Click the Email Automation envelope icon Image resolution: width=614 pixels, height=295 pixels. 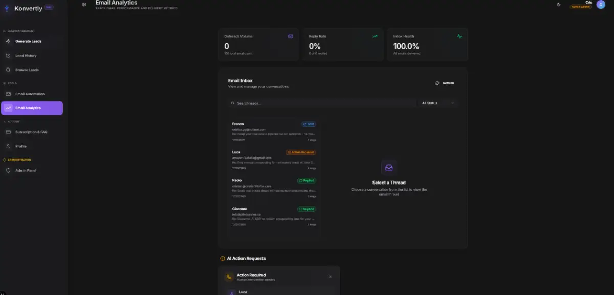[x=8, y=94]
